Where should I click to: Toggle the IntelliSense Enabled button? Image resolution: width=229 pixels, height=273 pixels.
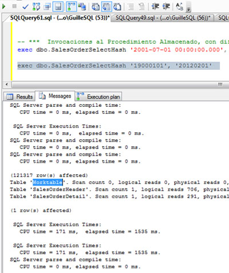coord(58,7)
